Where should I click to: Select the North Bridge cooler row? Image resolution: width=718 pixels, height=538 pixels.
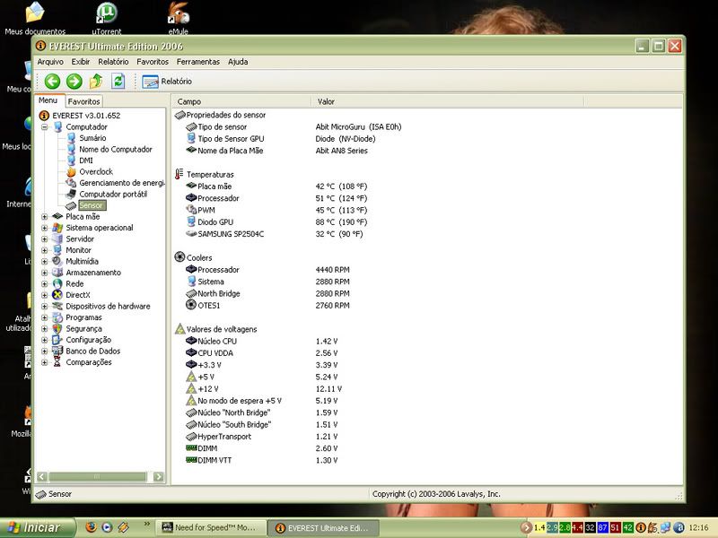[267, 293]
